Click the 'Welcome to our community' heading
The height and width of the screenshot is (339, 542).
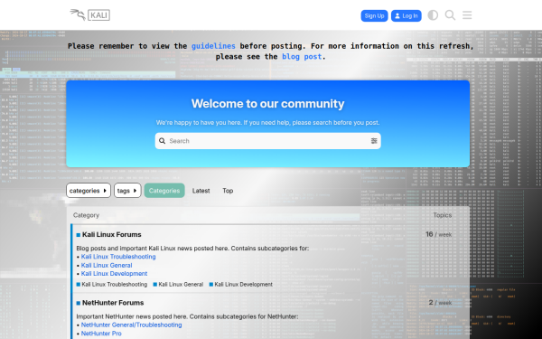[268, 103]
